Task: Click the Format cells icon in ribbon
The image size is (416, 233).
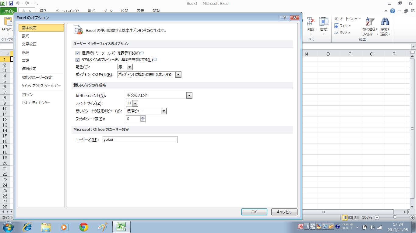Action: tap(323, 22)
